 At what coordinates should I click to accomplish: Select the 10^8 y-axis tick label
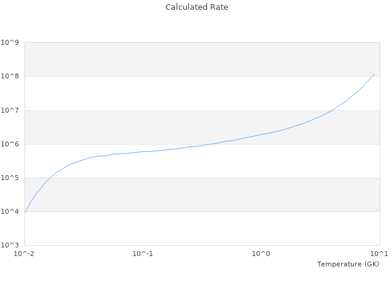point(10,77)
